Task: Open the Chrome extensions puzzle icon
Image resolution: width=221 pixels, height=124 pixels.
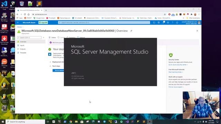Action: (191, 14)
